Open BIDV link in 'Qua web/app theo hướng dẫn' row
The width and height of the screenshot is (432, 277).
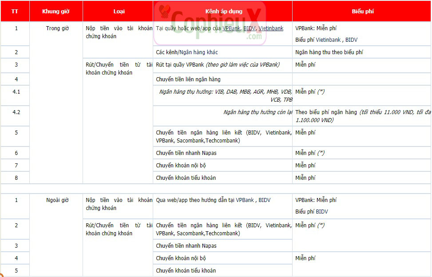tap(265, 200)
